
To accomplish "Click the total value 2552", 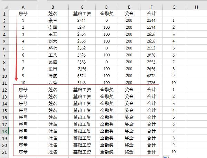I will (151, 48).
